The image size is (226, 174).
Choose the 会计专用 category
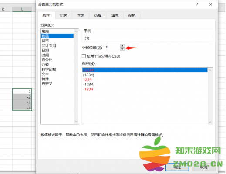[57, 46]
